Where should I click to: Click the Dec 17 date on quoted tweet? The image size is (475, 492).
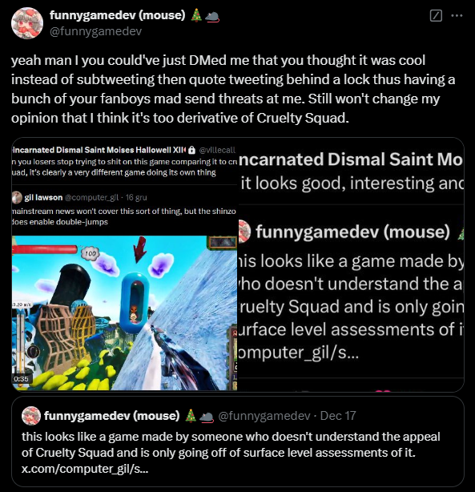(x=338, y=416)
